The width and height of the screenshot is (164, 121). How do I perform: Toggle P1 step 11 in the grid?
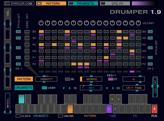pyautogui.click(x=106, y=57)
